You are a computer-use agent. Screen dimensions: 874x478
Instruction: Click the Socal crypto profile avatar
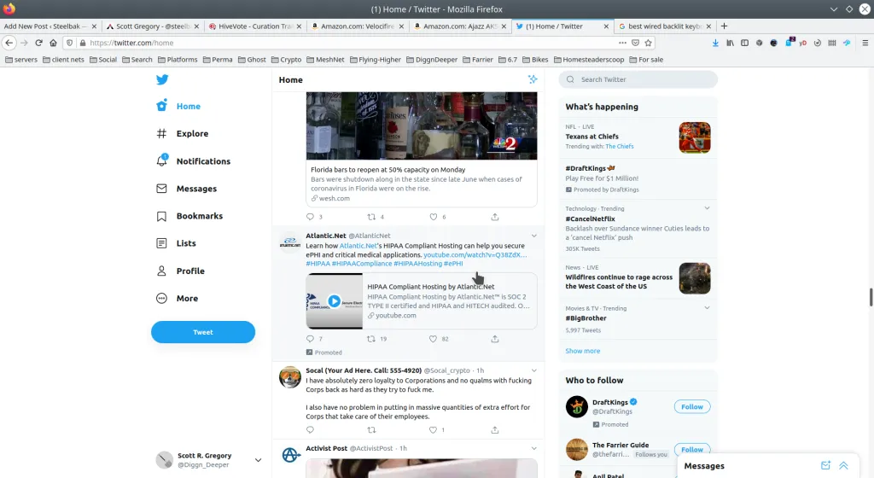pos(290,378)
